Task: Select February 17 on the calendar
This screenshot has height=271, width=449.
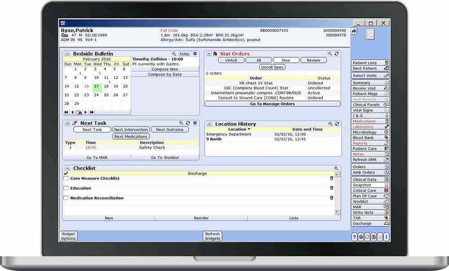Action: click(96, 87)
